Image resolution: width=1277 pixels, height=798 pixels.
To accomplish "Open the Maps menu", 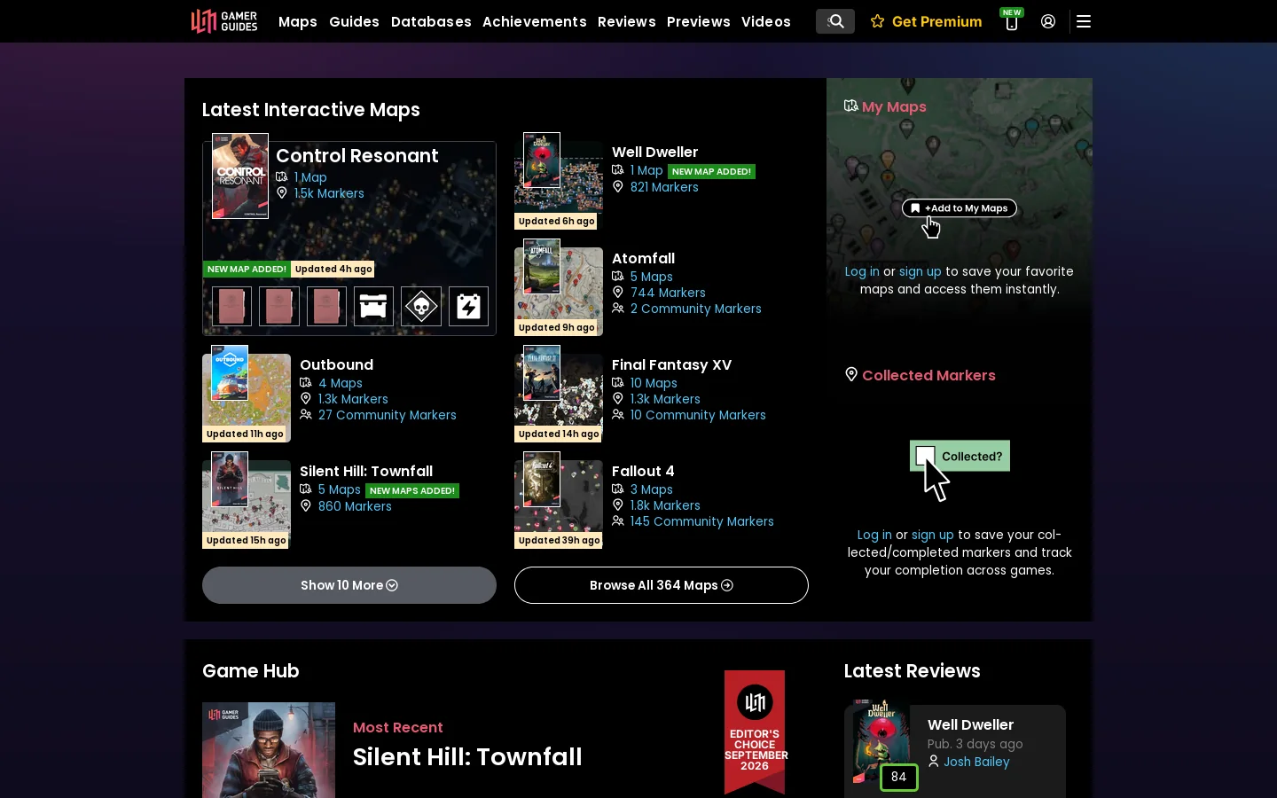I will 298,21.
